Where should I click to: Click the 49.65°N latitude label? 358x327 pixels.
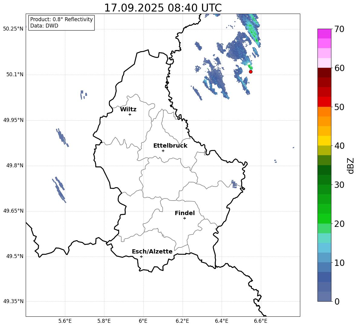(x=13, y=211)
